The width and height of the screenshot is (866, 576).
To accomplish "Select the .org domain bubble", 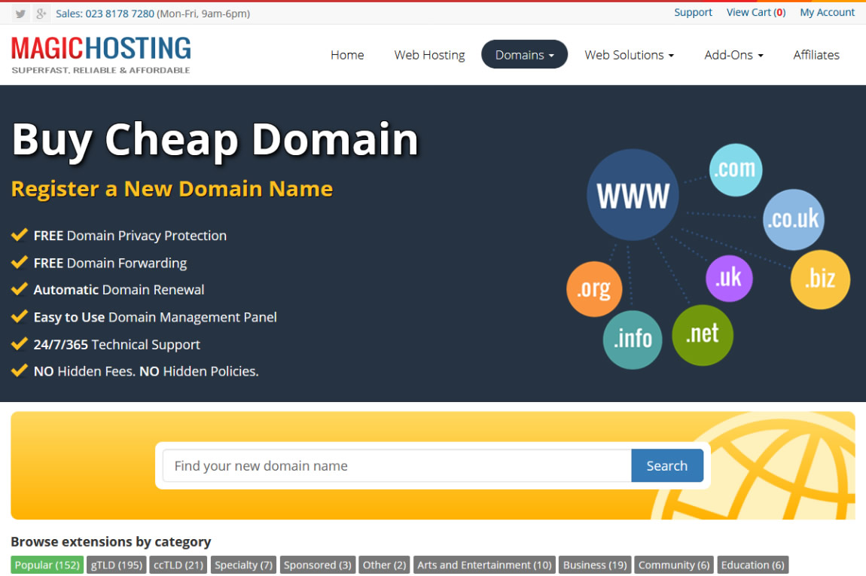I will click(594, 288).
